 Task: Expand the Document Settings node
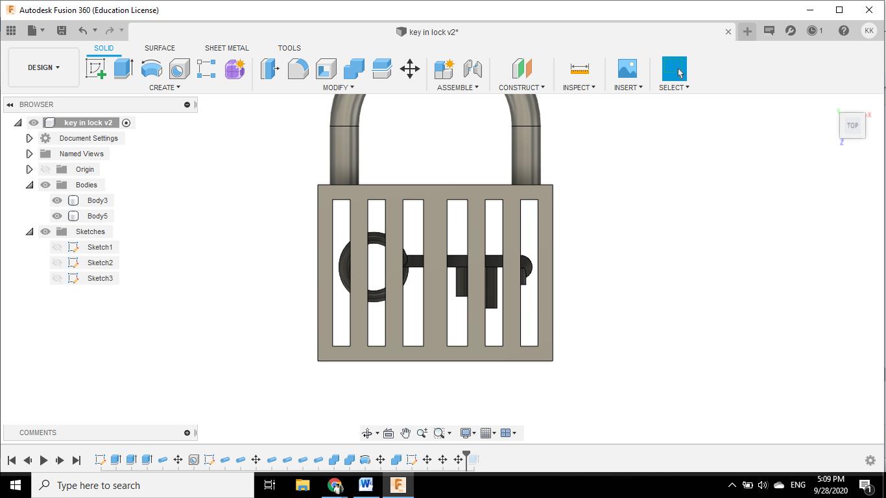[x=29, y=138]
